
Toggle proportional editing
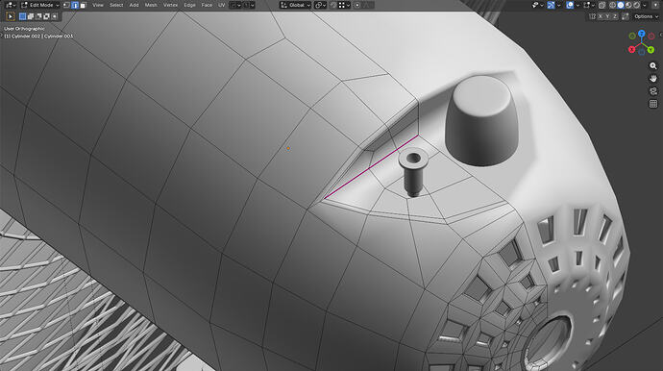tap(357, 5)
